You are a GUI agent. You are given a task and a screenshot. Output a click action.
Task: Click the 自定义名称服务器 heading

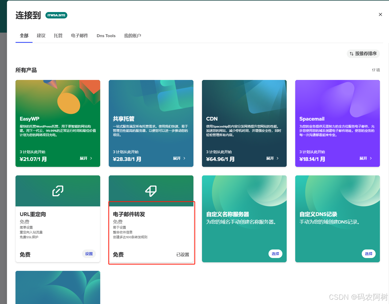(x=228, y=214)
